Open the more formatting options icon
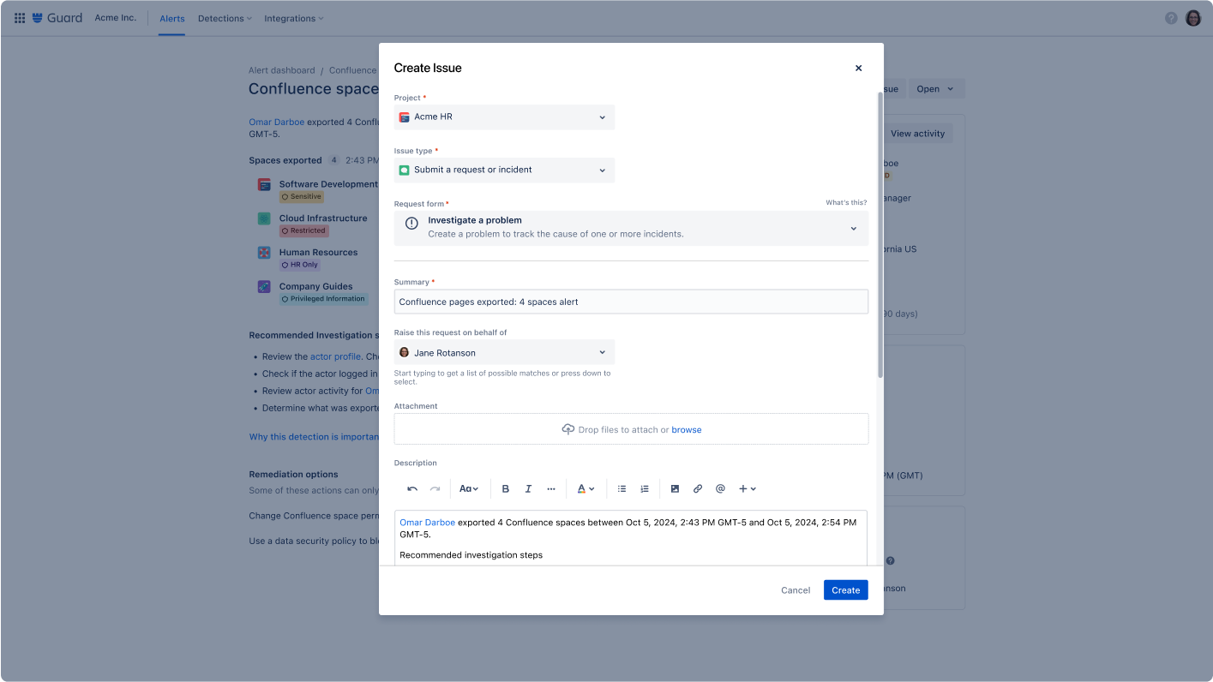This screenshot has width=1213, height=682. [551, 488]
